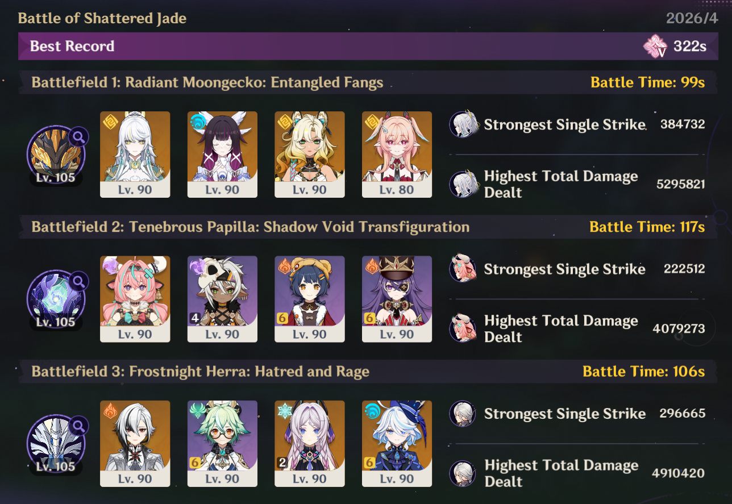The width and height of the screenshot is (732, 504).
Task: Inspect Radiant Moongecko boss magnifier icon
Action: 78,136
